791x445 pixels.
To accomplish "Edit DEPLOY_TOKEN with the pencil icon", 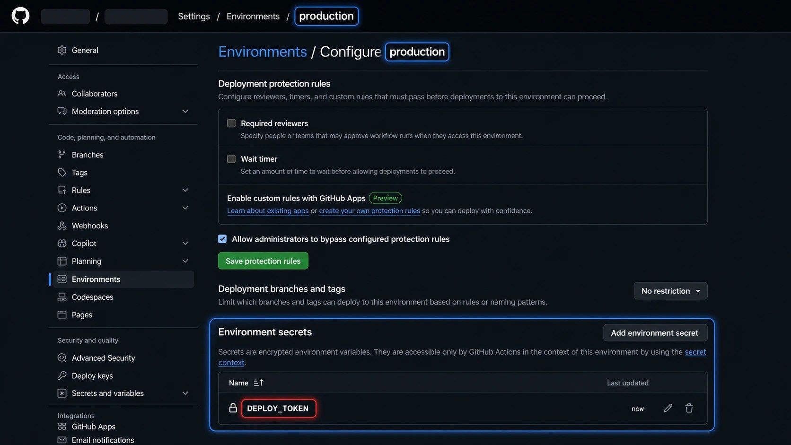I will [668, 408].
